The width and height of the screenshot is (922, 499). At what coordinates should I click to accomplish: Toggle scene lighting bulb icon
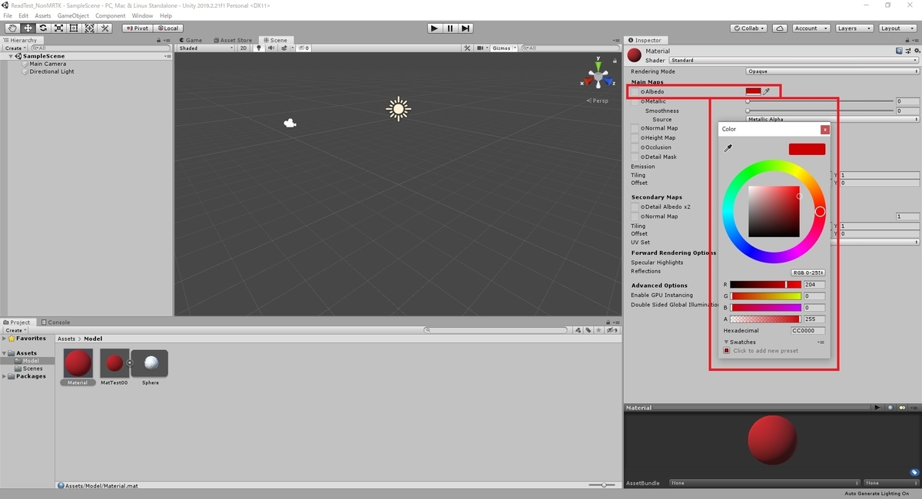click(x=258, y=48)
